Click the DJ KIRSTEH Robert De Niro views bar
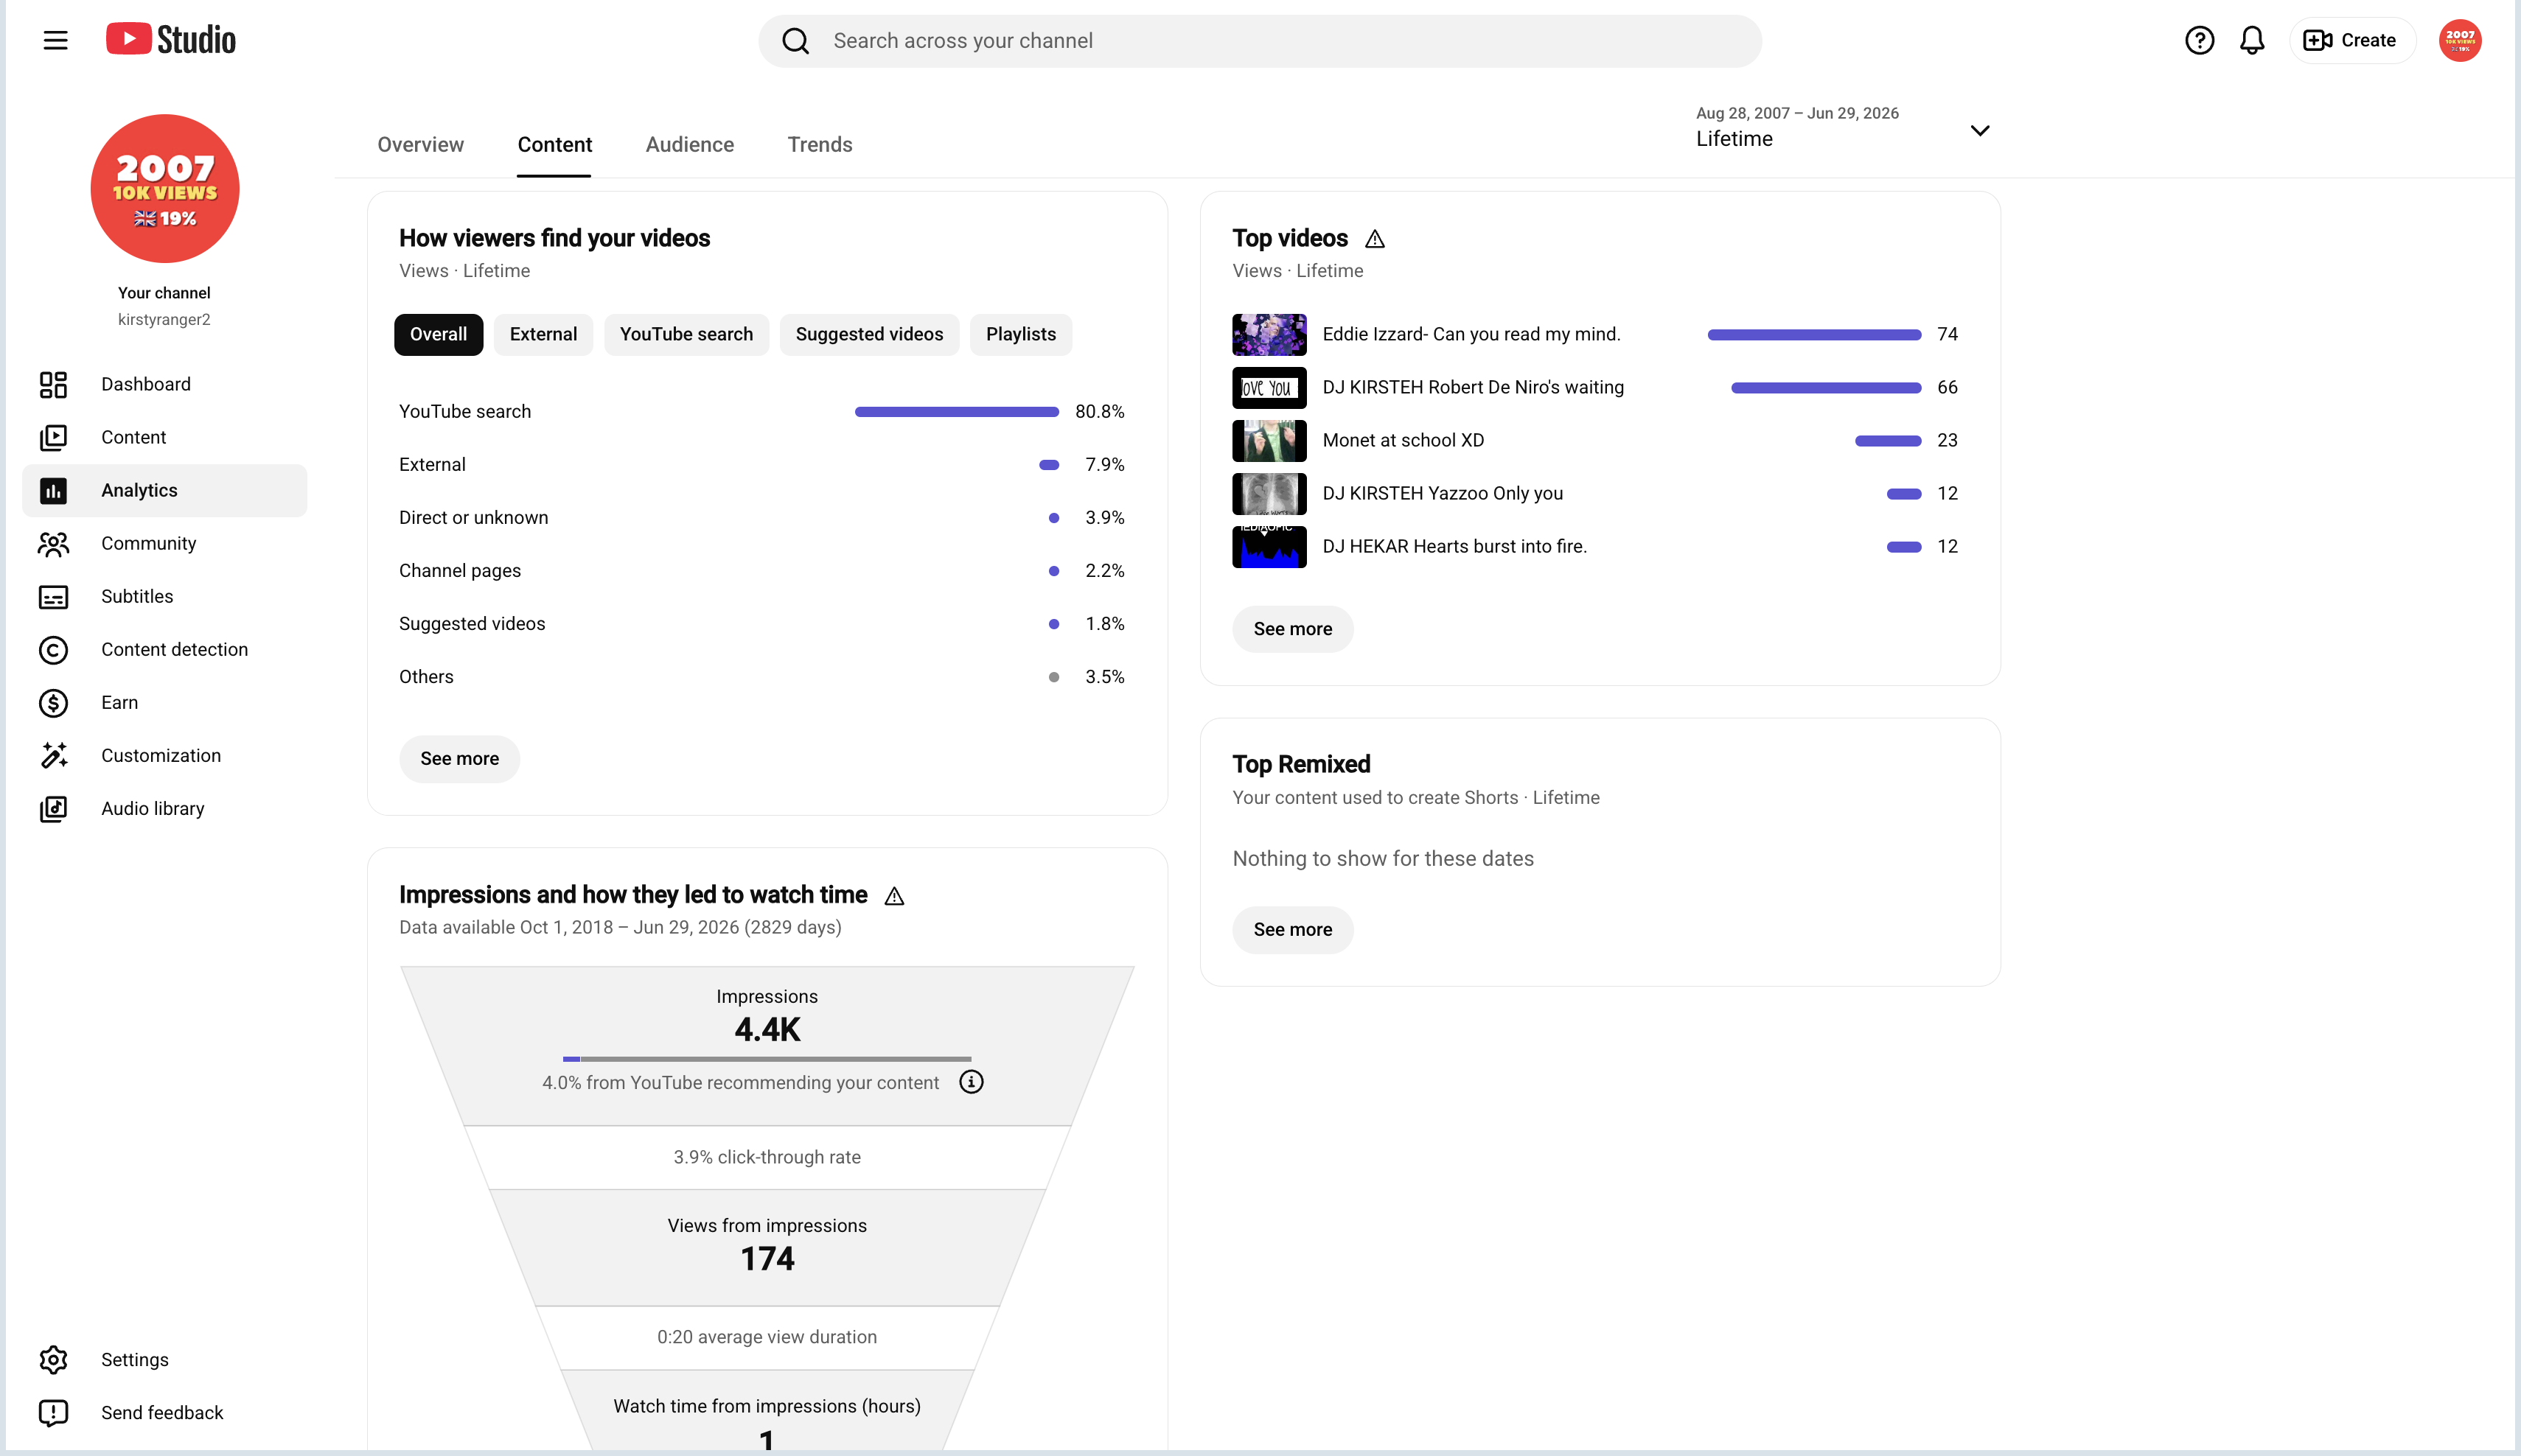Screen dimensions: 2521x1456 1826,388
